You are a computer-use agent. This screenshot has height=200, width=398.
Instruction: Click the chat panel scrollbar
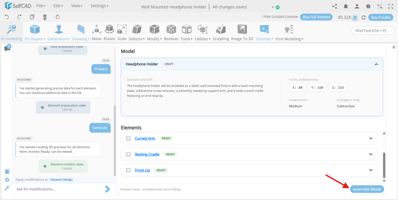[x=115, y=141]
